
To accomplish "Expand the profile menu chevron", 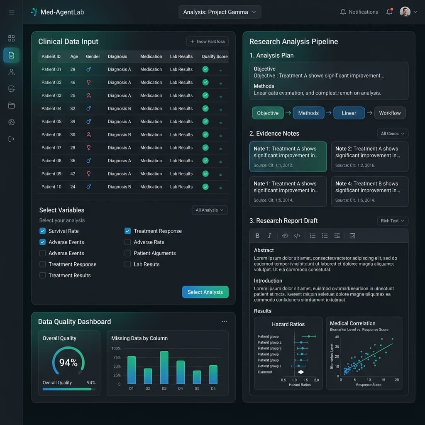I will click(415, 12).
